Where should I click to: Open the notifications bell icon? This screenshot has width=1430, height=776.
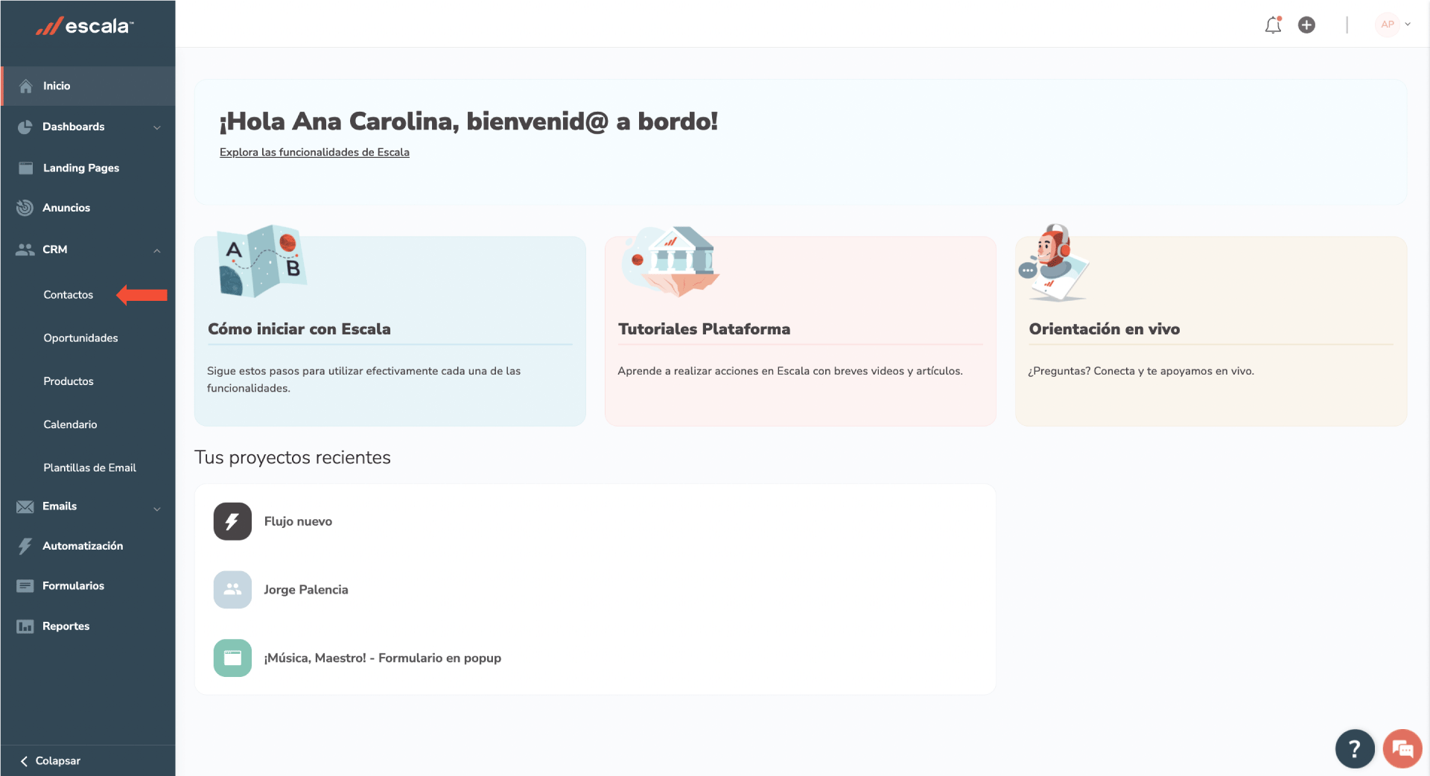pyautogui.click(x=1273, y=25)
